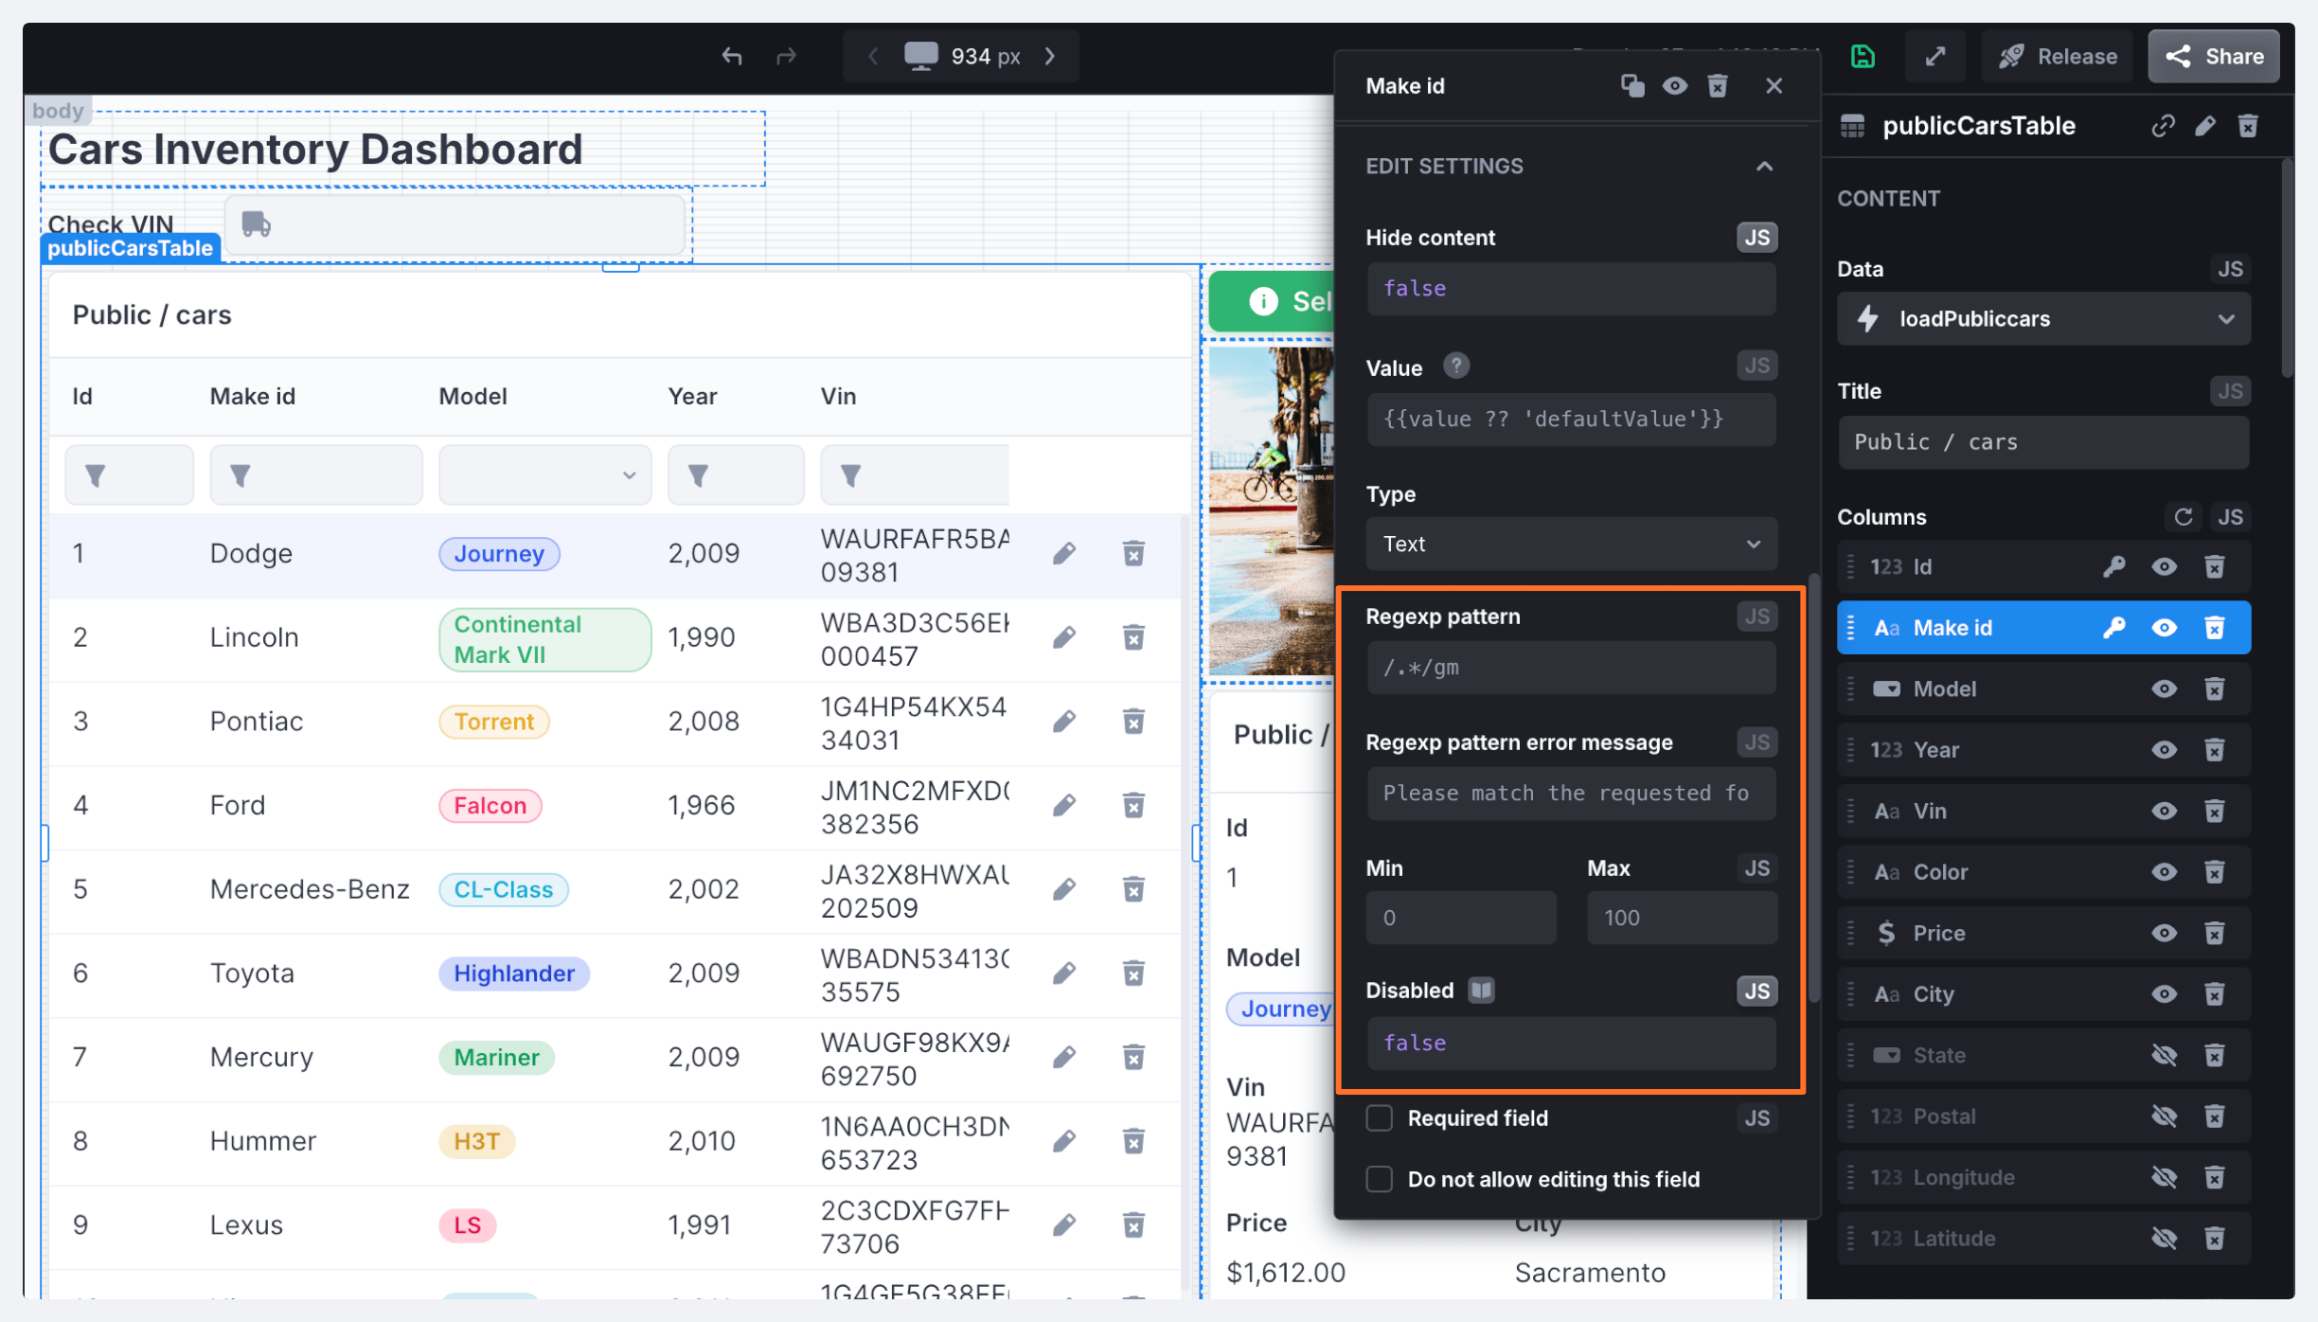Hide the Price column via the eye icon
The height and width of the screenshot is (1322, 2318).
[2164, 933]
